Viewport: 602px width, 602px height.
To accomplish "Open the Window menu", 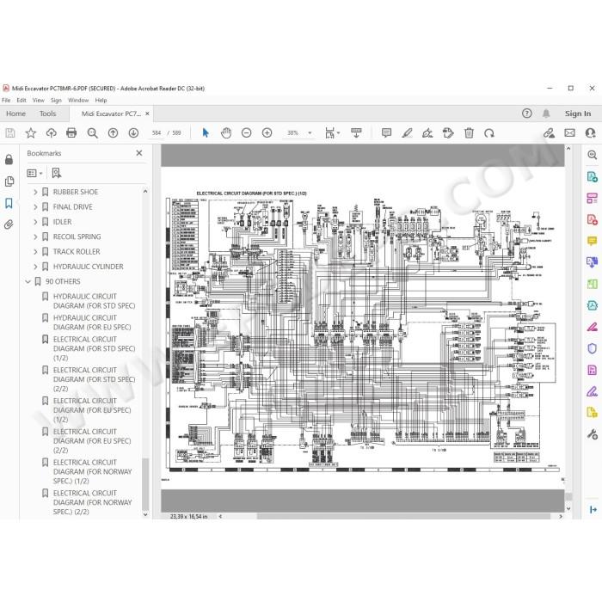I will 78,101.
